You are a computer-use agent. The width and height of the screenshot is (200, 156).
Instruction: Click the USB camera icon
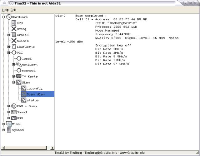click(14, 118)
